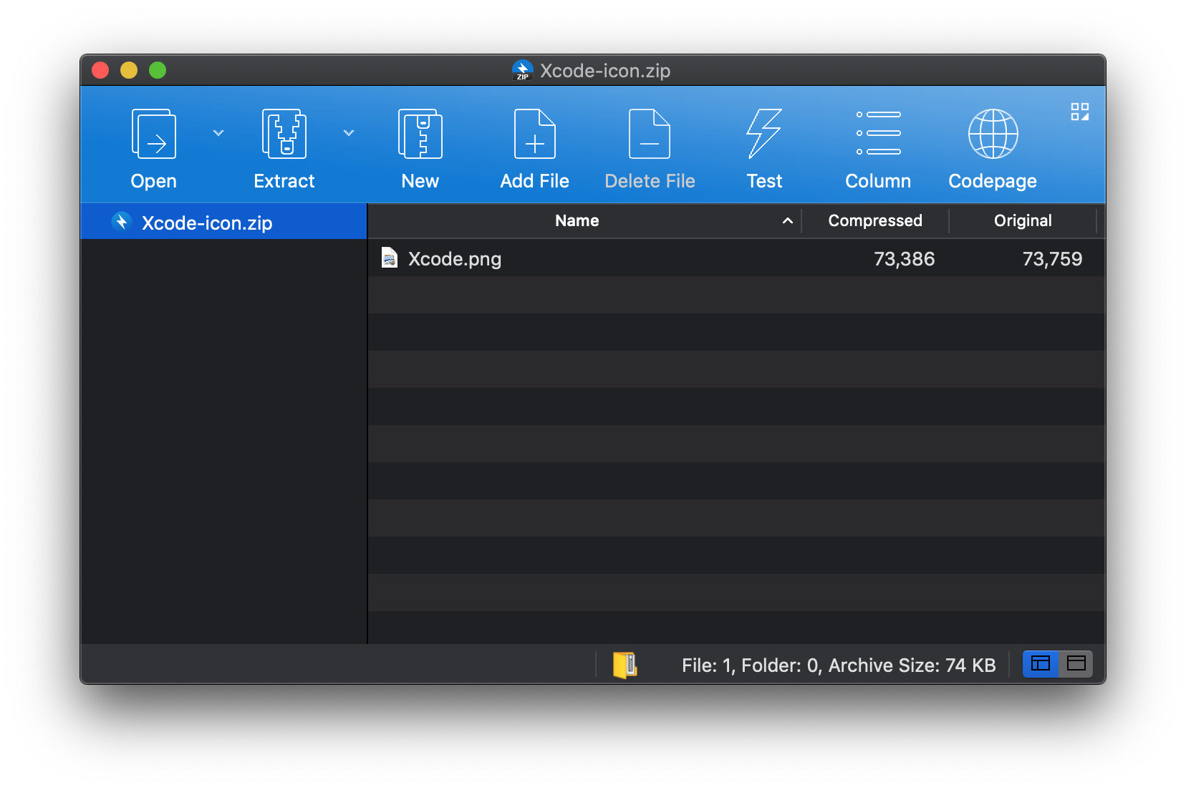
Task: Click the Xcode-icon.zip window title text
Action: (x=605, y=71)
